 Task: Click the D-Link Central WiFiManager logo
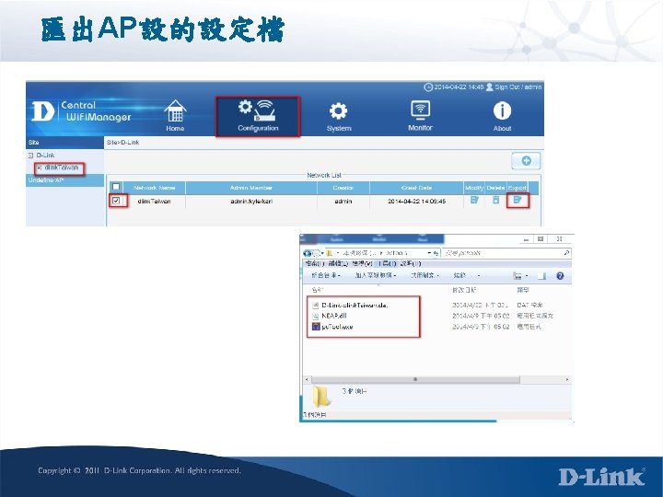81,111
